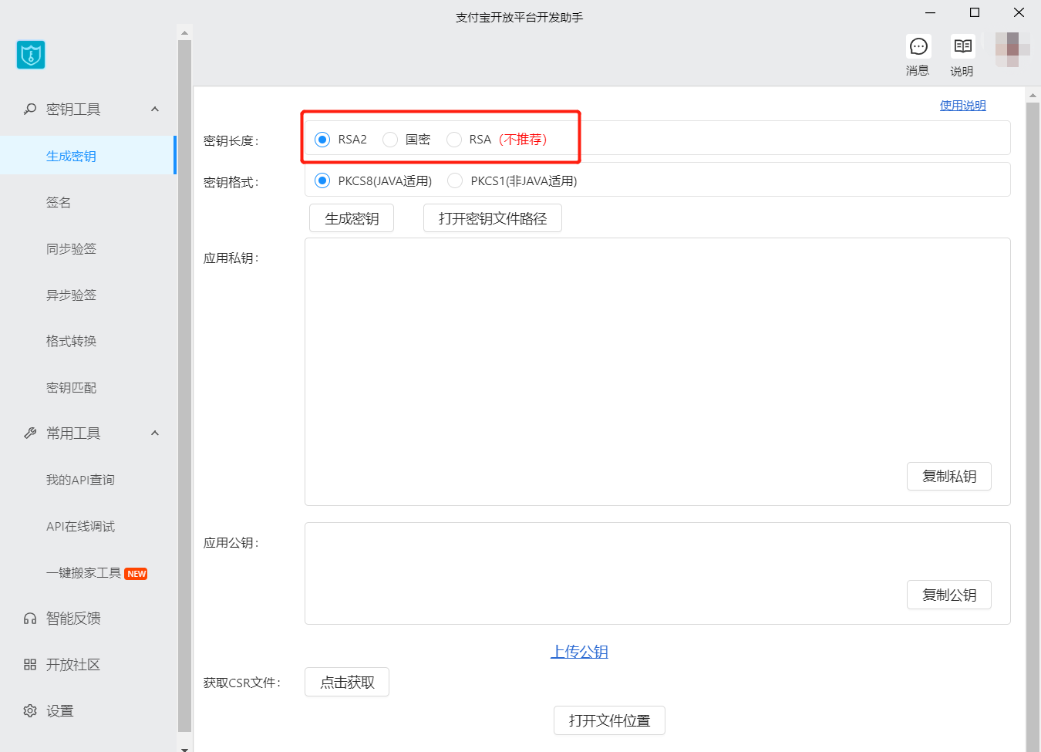Click inside the 应用私钥 text area
This screenshot has width=1041, height=752.
click(658, 372)
